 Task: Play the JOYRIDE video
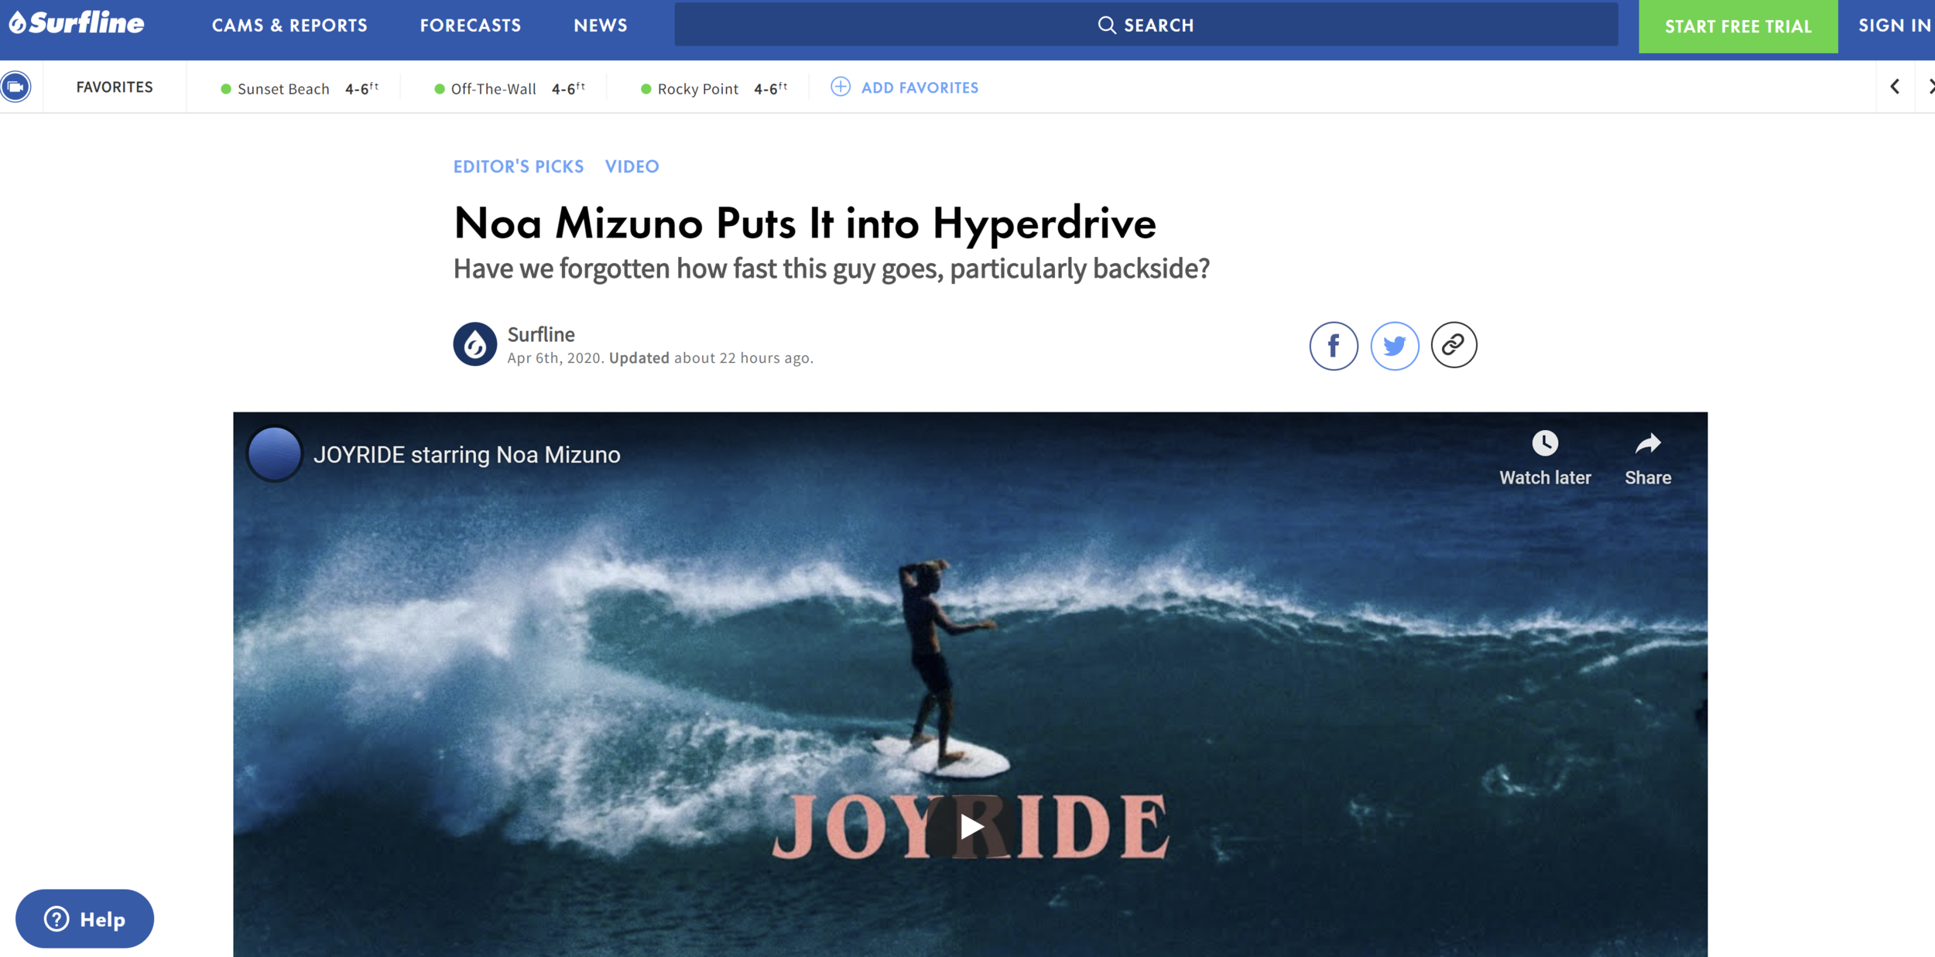(970, 826)
